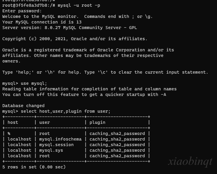Screen dimensions: 217x174
Task: Click the 'mysql.sys' user cell
Action: point(51,150)
